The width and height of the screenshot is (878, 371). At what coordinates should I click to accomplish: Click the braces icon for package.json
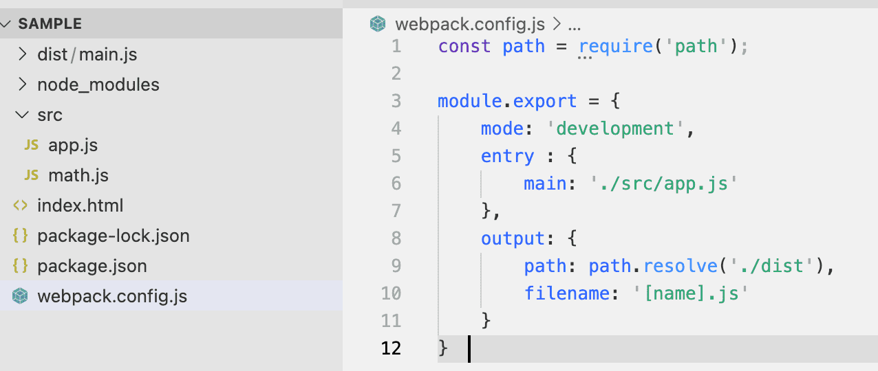click(x=21, y=266)
